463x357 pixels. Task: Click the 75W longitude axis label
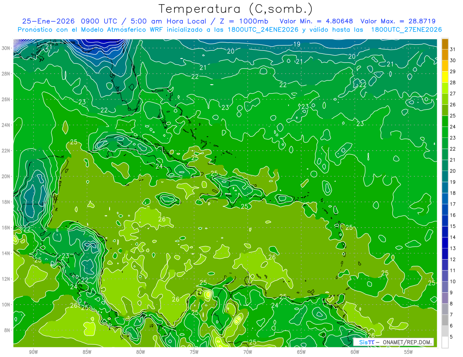pyautogui.click(x=194, y=352)
